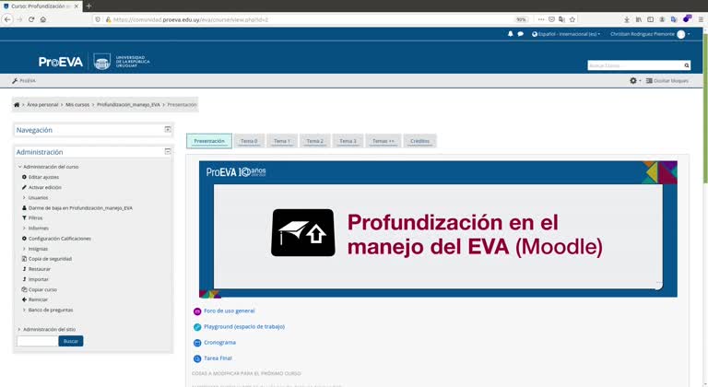
Task: Switch to the Créditos tab
Action: 420,141
